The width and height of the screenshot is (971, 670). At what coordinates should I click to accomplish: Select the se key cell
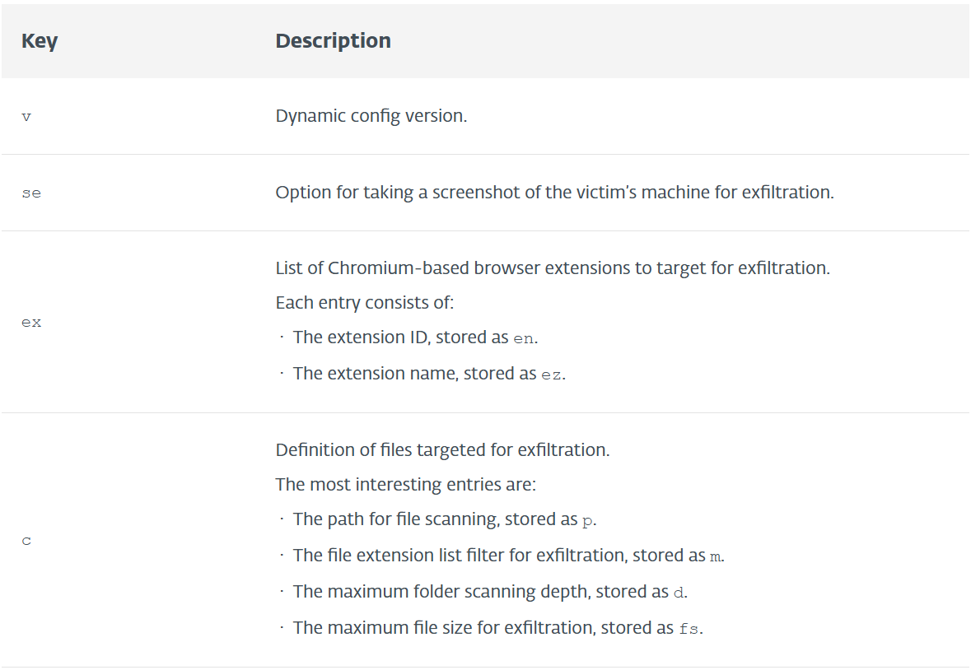coord(31,193)
